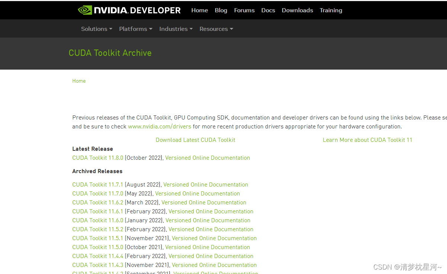The width and height of the screenshot is (447, 274).
Task: Open the Forums nav item
Action: 244,10
